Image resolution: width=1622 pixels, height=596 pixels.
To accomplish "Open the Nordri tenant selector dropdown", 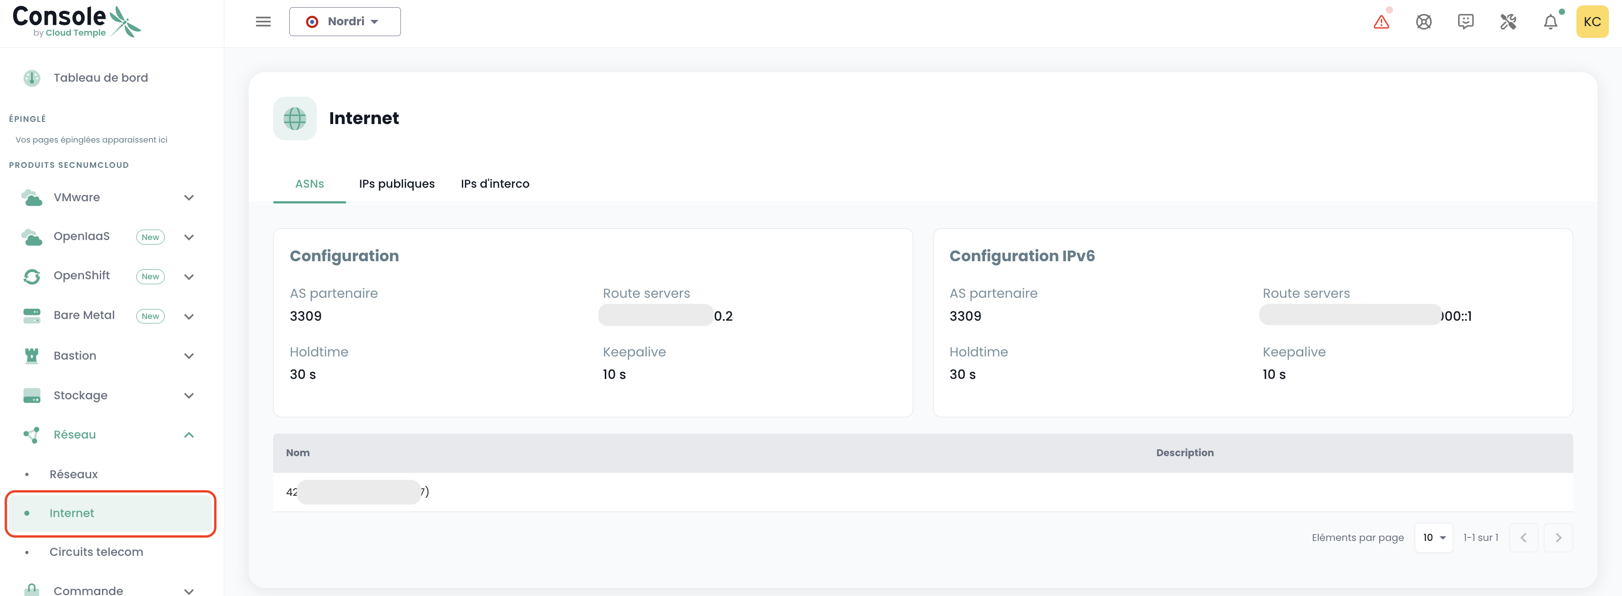I will pyautogui.click(x=344, y=22).
